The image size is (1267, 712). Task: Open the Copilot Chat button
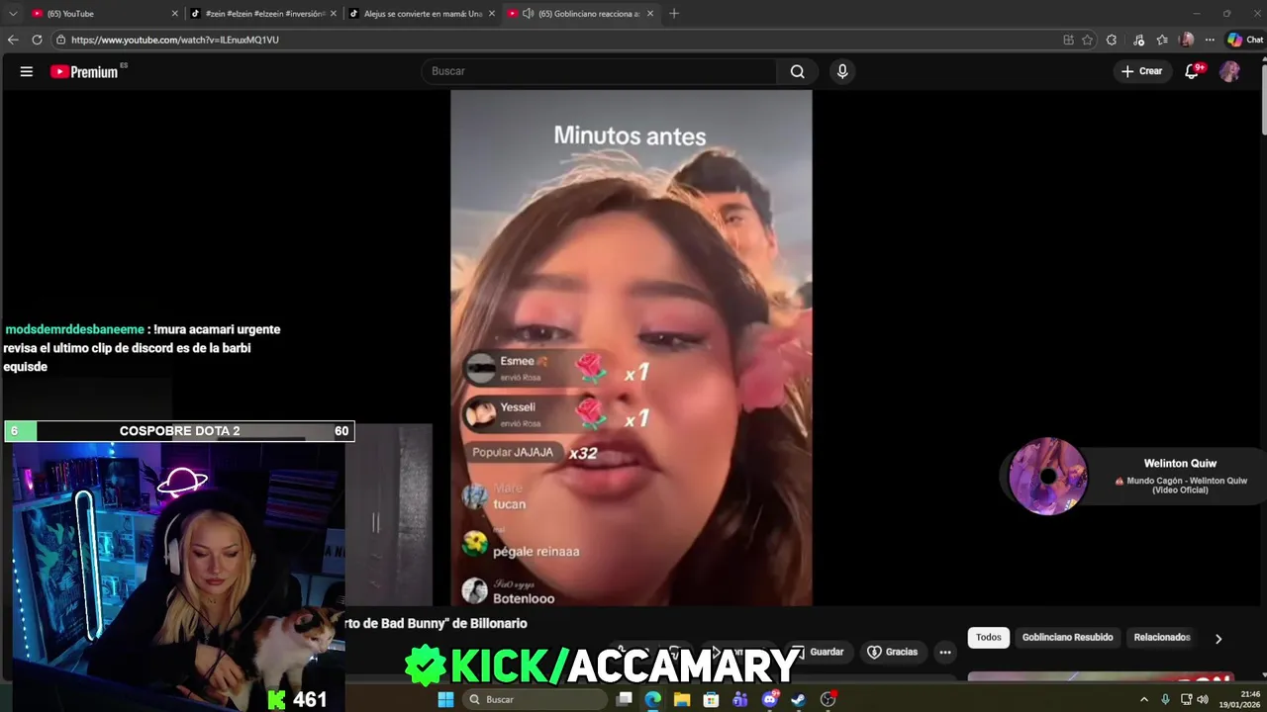(1245, 40)
